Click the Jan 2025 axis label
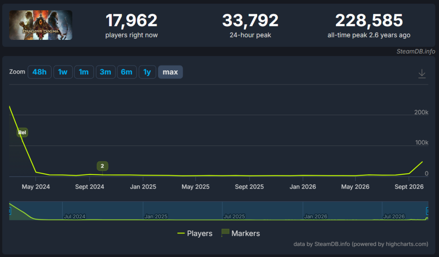Viewport: 439px width, 257px height. (143, 187)
